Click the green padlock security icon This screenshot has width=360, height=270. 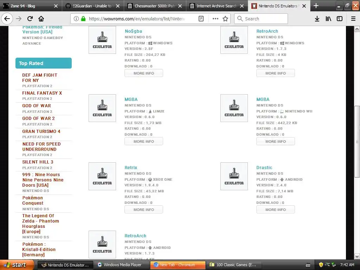click(x=83, y=19)
